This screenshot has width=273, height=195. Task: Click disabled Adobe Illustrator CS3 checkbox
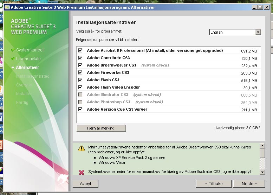tap(80, 95)
